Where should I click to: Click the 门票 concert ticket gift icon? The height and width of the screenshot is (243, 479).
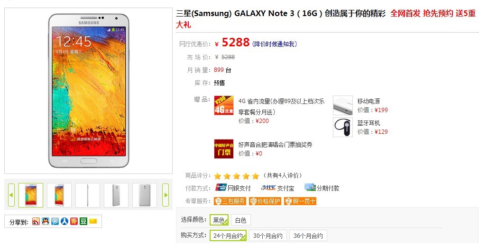(224, 149)
